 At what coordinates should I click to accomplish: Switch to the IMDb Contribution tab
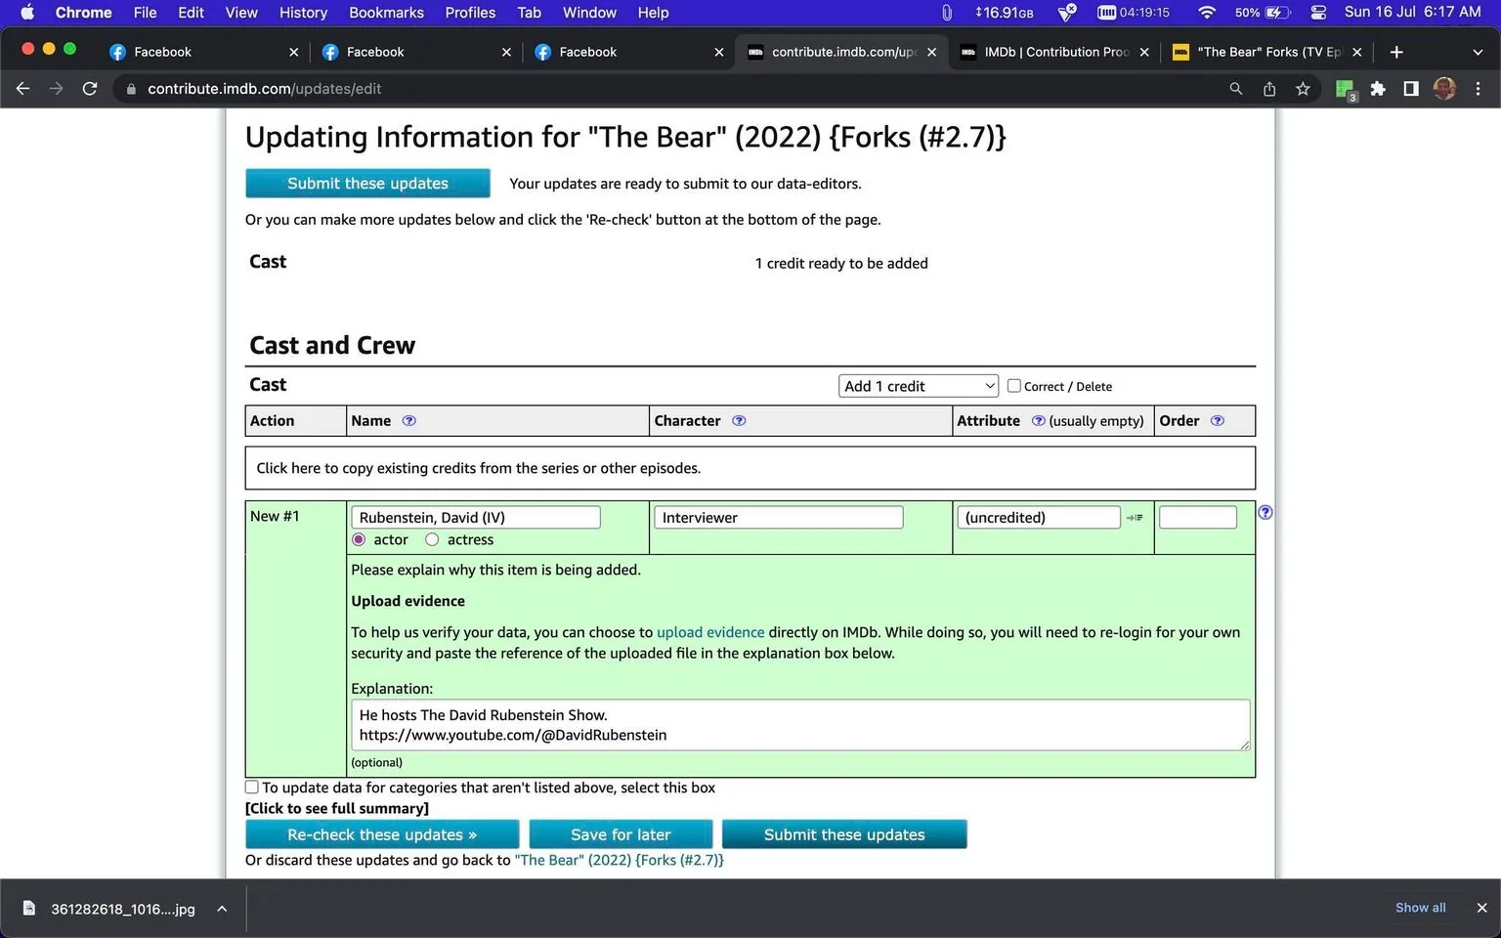pyautogui.click(x=1044, y=52)
